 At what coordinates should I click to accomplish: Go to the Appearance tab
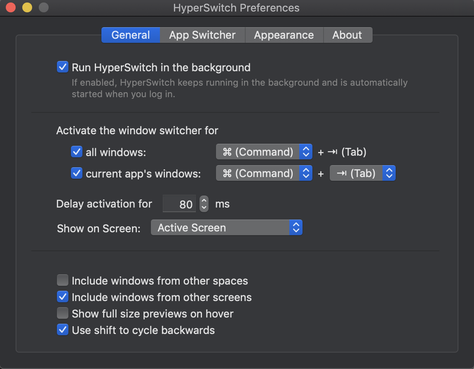point(284,35)
